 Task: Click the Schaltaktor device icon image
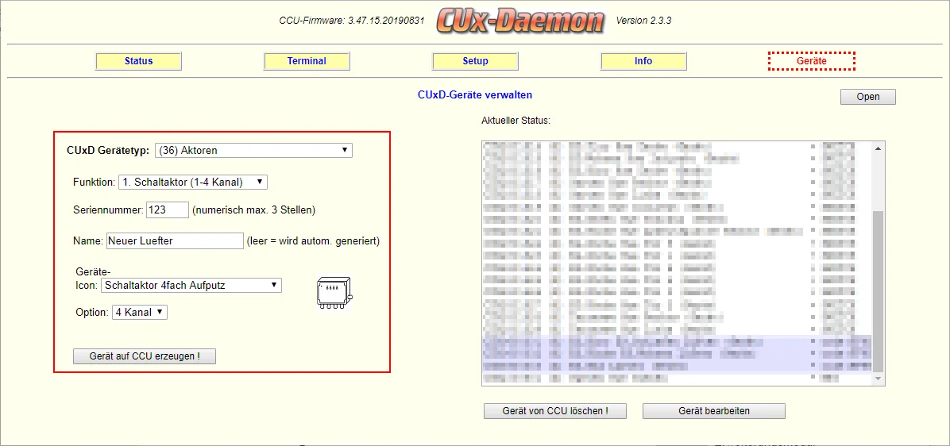coord(335,294)
